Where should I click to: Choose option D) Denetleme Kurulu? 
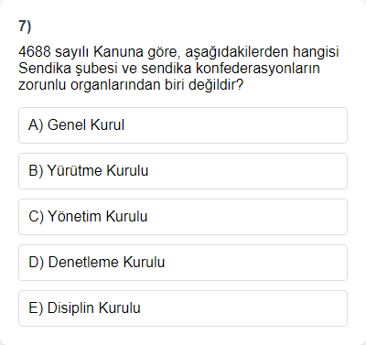[x=183, y=263]
